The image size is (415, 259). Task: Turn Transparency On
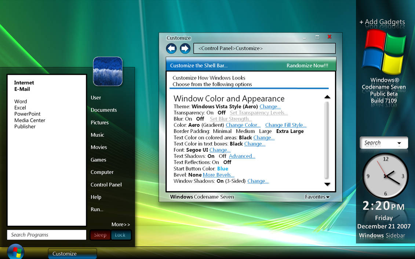click(x=210, y=112)
